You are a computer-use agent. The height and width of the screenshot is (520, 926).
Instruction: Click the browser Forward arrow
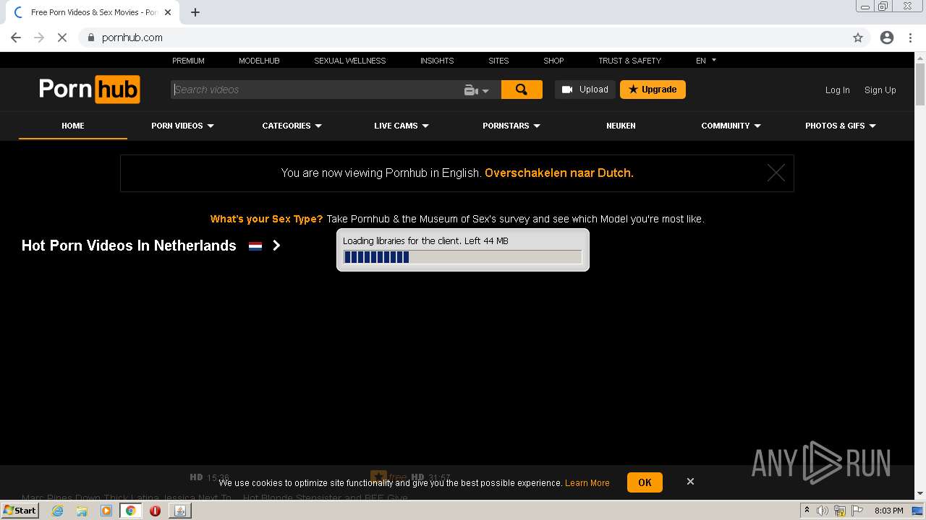[39, 38]
